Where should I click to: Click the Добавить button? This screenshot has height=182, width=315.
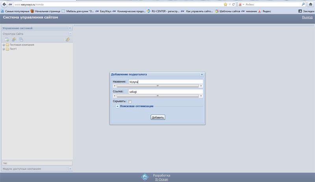tap(158, 117)
